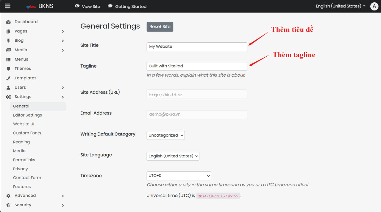This screenshot has width=381, height=212.
Task: Open Website UI settings
Action: (24, 124)
